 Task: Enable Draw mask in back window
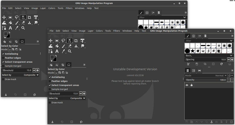click(x=3, y=79)
